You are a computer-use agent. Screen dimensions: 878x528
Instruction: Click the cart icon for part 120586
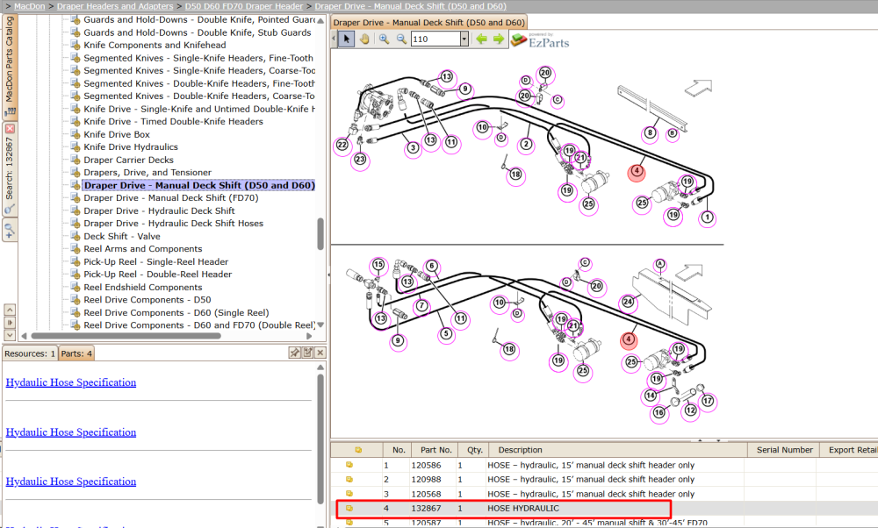coord(349,465)
